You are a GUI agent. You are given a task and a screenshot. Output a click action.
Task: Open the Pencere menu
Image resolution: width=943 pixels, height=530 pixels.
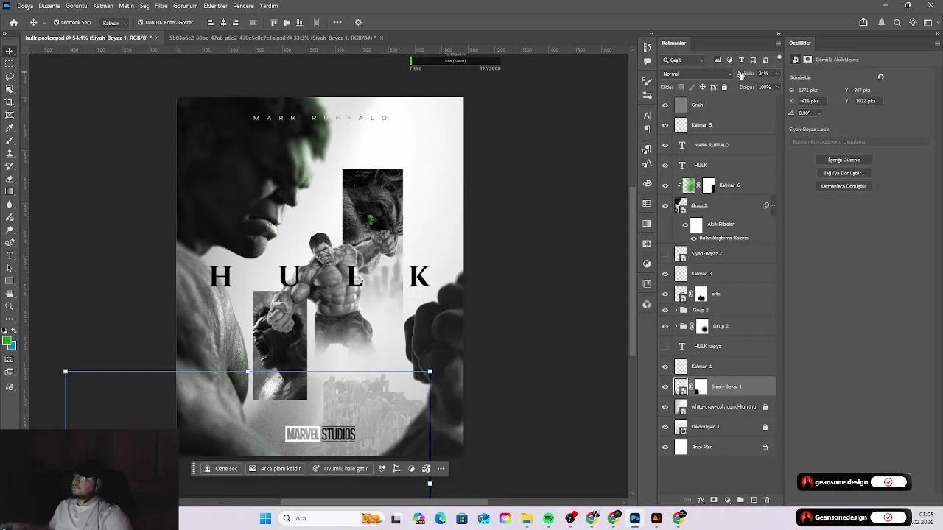(243, 6)
